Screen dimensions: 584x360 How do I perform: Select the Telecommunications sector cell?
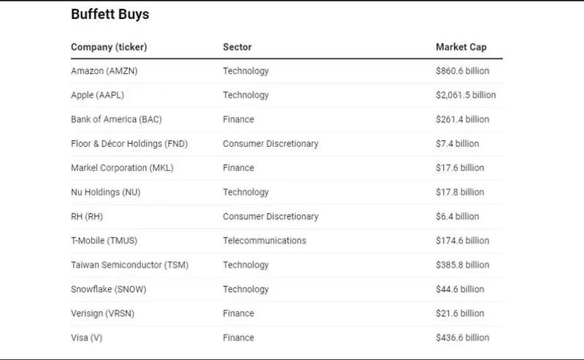(264, 240)
